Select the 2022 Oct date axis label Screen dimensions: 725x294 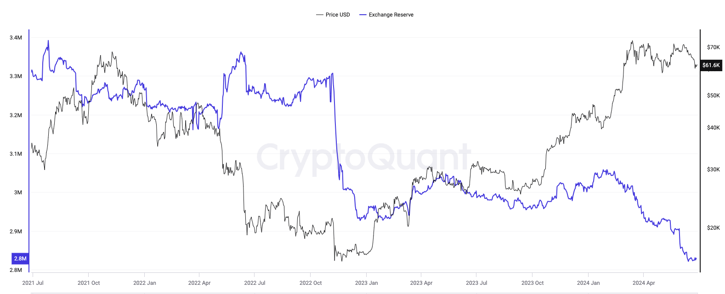pyautogui.click(x=311, y=283)
